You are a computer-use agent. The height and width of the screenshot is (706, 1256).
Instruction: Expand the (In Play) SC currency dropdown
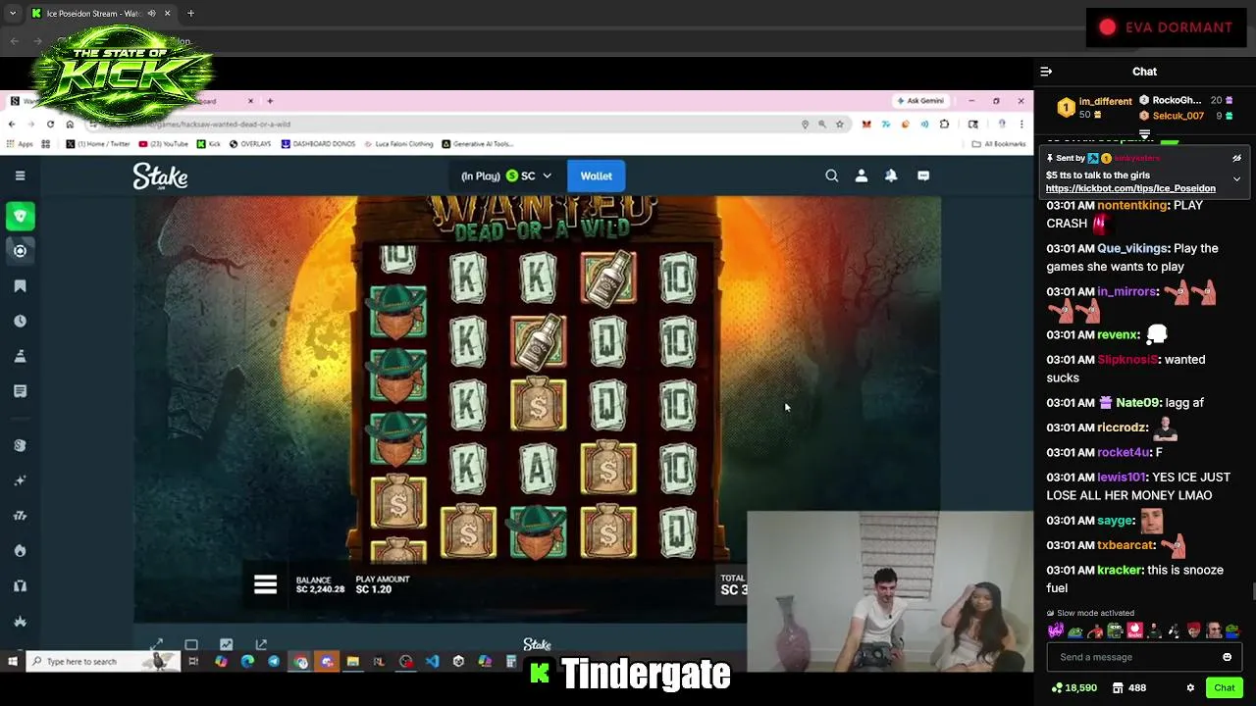(x=506, y=176)
